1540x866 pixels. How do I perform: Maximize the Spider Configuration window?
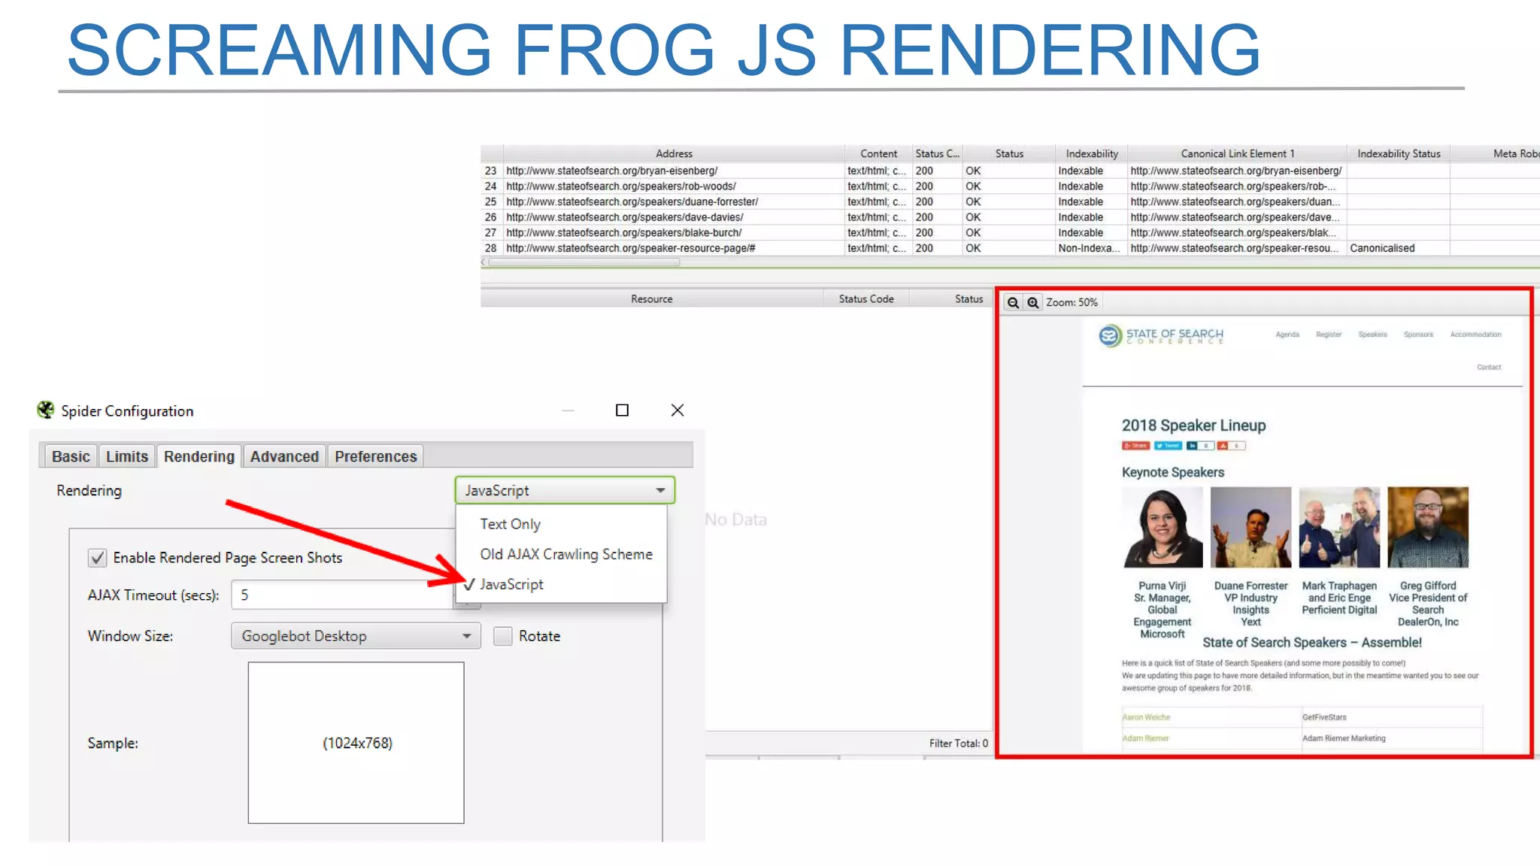pyautogui.click(x=622, y=410)
